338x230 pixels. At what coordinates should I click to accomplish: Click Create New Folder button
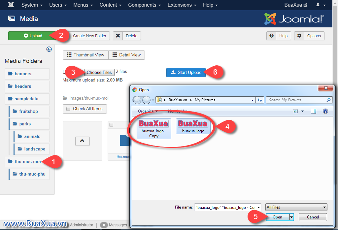(89, 36)
